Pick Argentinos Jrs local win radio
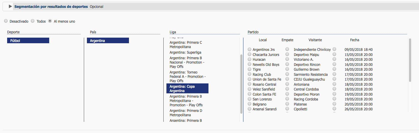The height and width of the screenshot is (133, 419). tap(250, 49)
